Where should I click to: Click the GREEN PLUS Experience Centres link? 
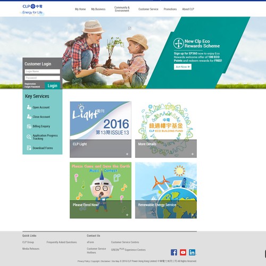tap(128, 250)
